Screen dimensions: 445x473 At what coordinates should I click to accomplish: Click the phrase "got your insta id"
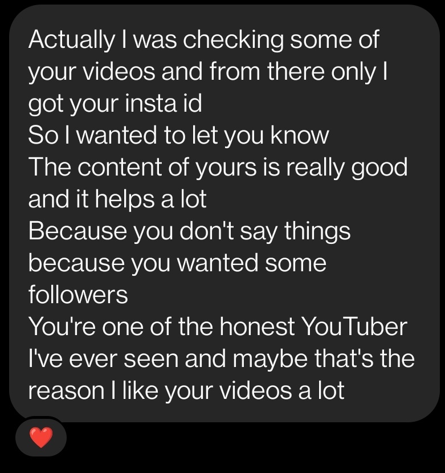[115, 104]
